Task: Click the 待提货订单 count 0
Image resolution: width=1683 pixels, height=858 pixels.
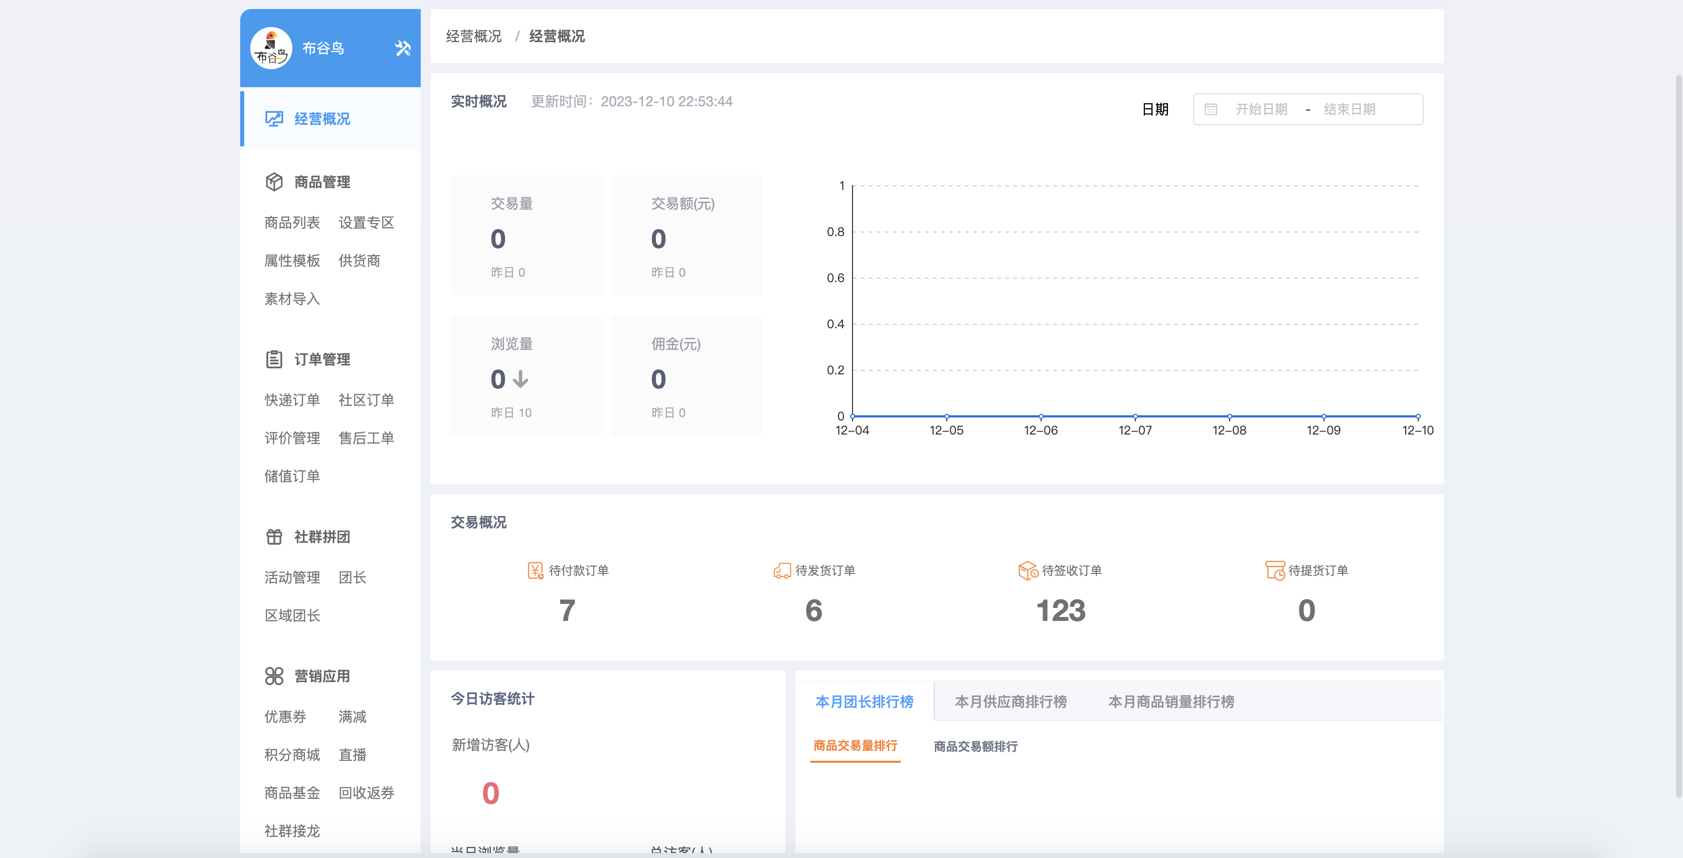Action: 1307,610
